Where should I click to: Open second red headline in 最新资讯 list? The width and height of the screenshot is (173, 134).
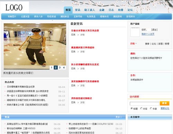83,47
